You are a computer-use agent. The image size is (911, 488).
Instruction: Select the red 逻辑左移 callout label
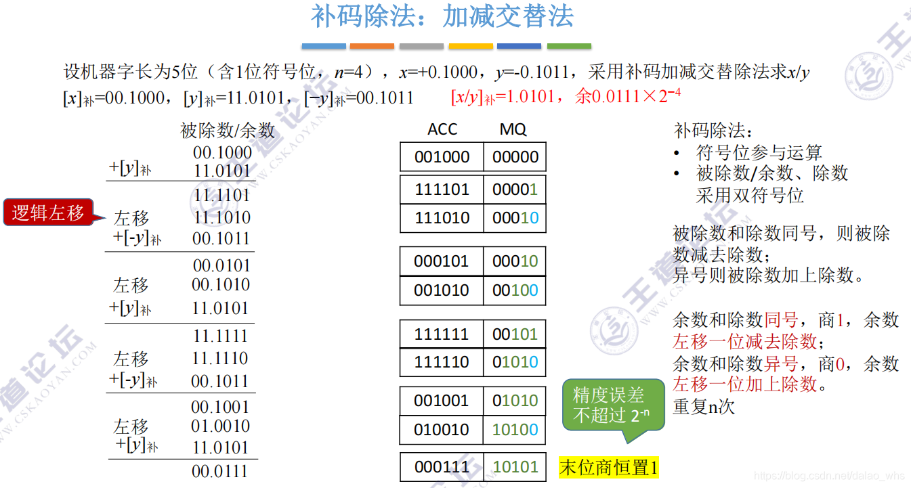coord(47,213)
